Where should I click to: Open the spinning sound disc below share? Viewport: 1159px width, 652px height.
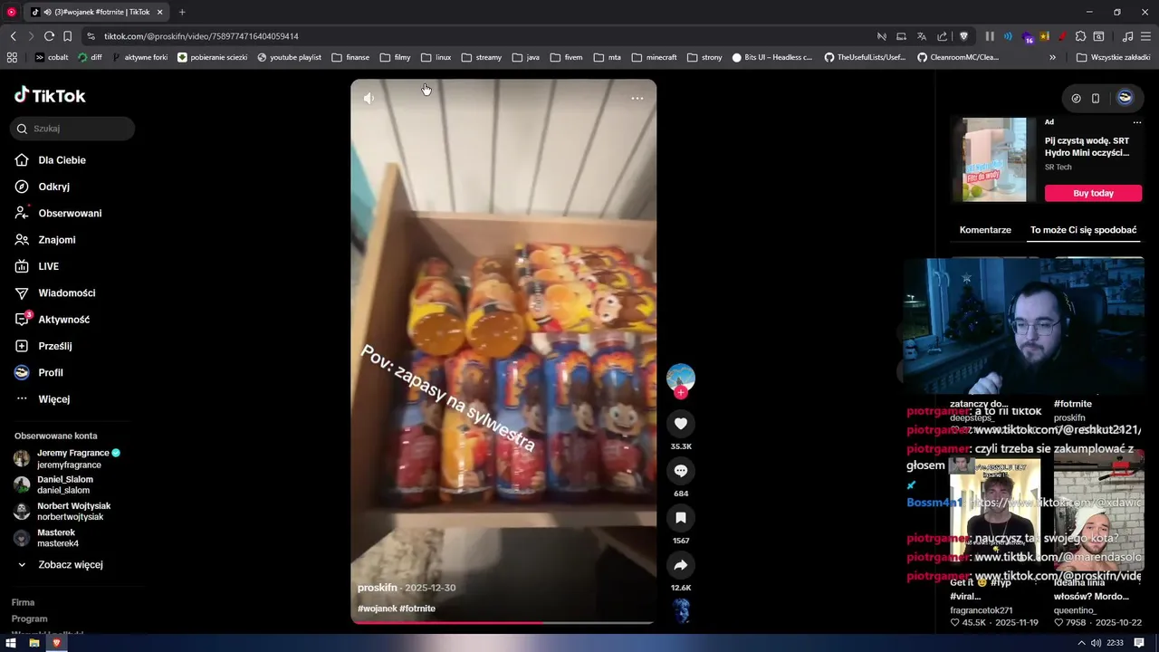[x=681, y=609]
